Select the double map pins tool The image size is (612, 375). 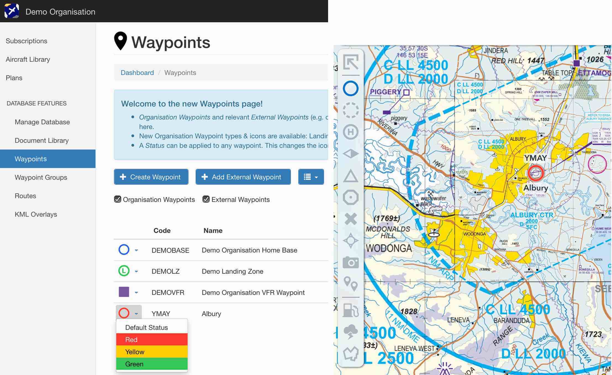(350, 284)
